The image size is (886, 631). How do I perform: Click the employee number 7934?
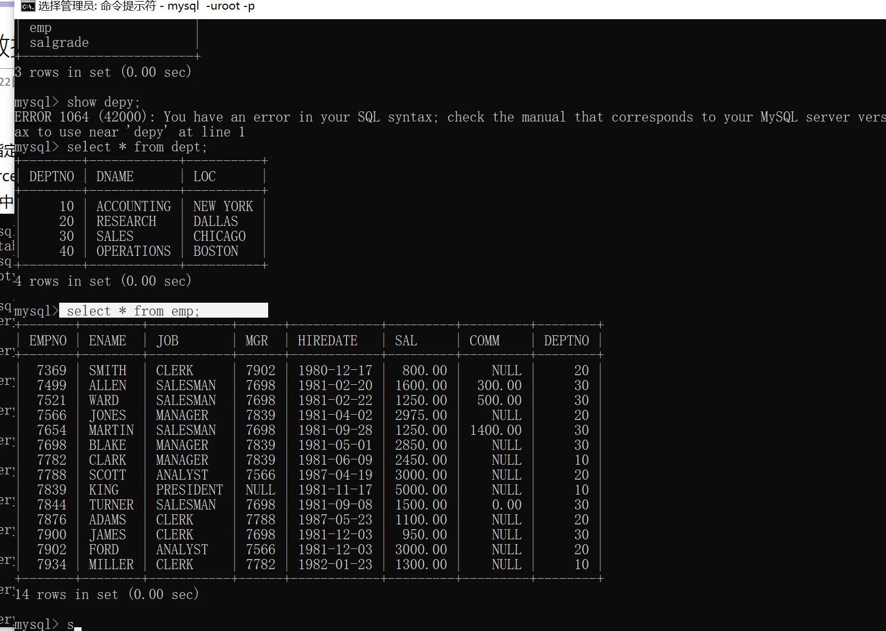52,565
